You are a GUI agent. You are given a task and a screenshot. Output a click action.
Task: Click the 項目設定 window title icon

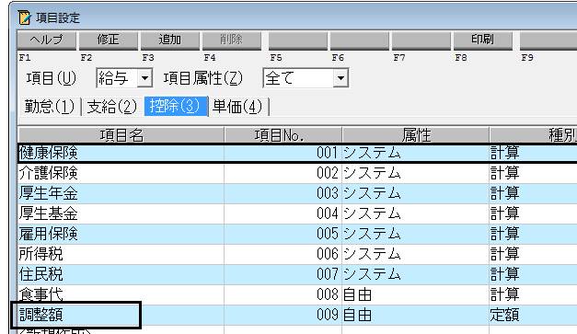(x=25, y=17)
